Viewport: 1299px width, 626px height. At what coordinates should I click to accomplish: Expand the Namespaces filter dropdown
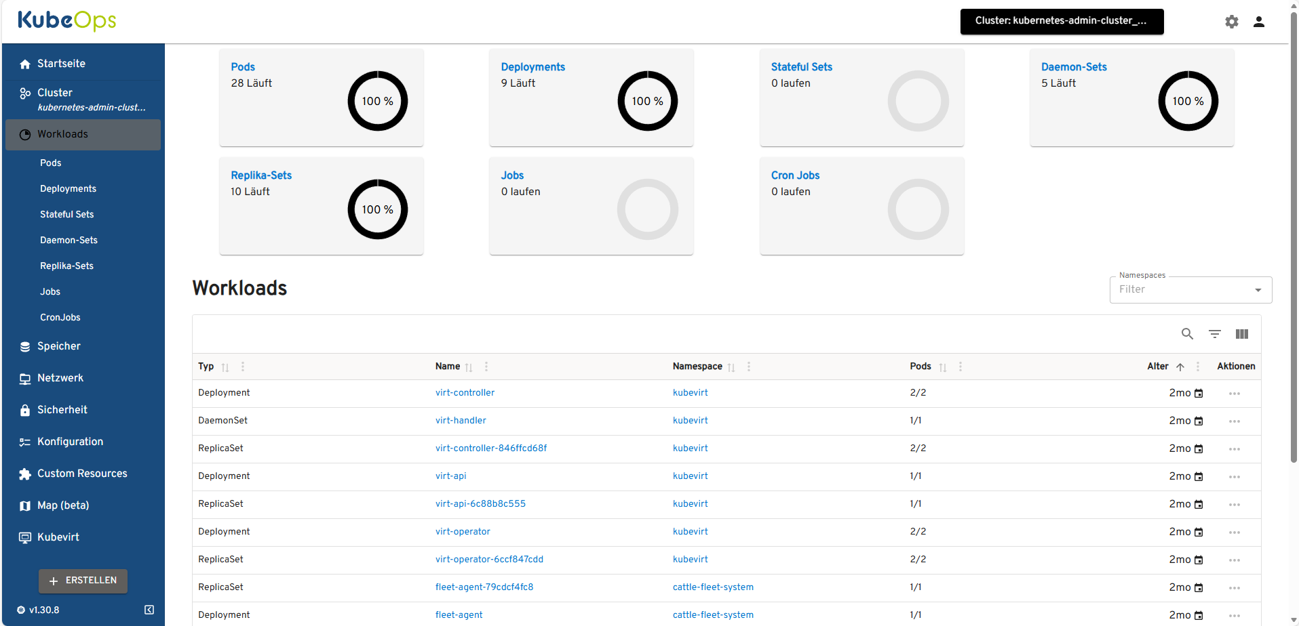click(1258, 290)
